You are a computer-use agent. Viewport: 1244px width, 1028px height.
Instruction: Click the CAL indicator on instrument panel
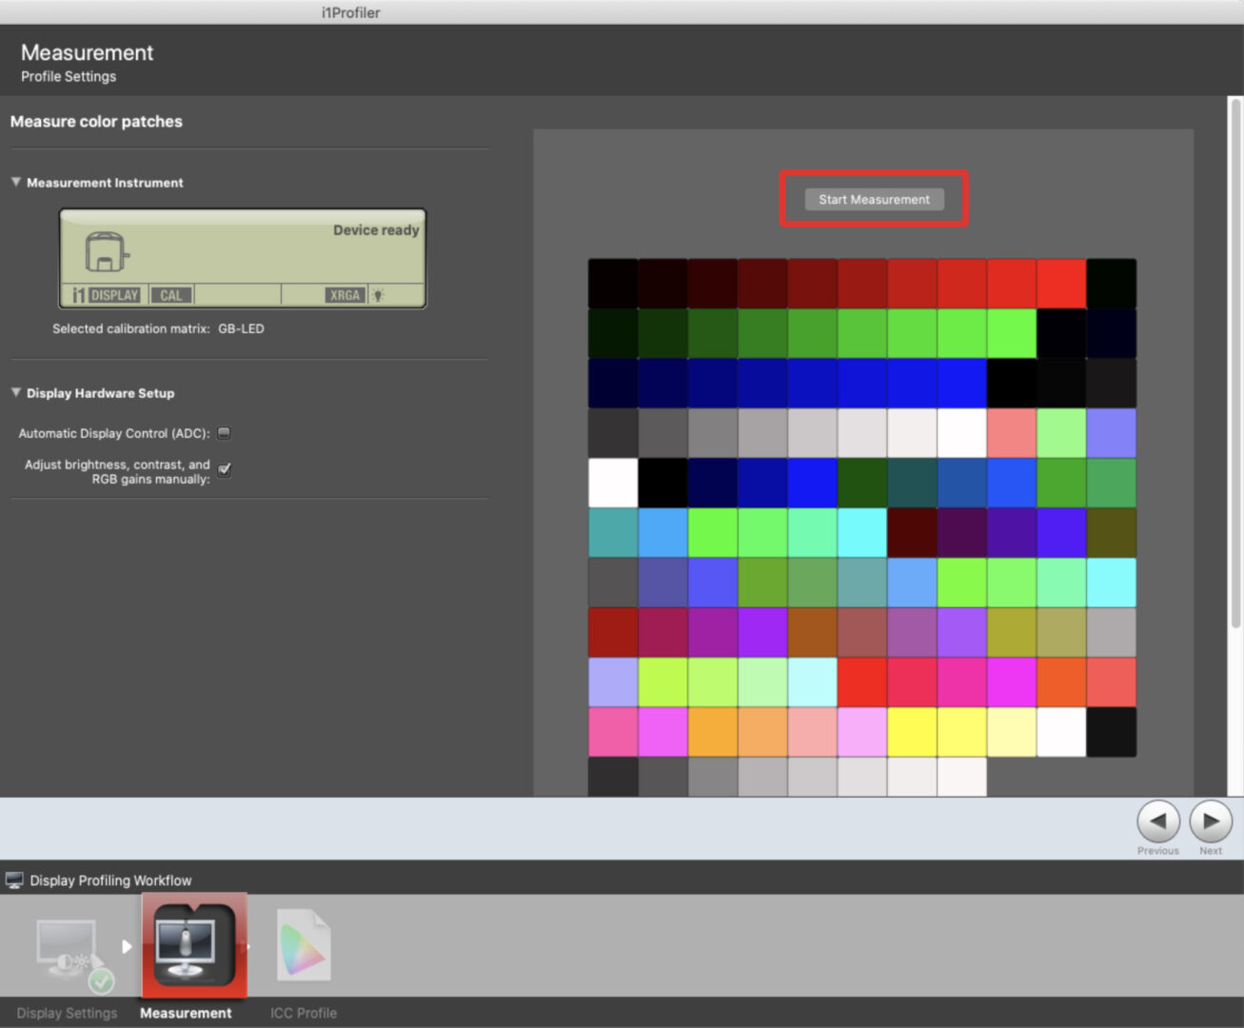click(x=170, y=295)
